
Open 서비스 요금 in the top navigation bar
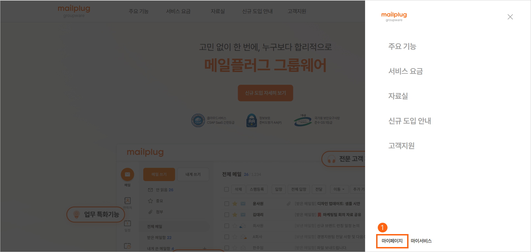click(178, 11)
